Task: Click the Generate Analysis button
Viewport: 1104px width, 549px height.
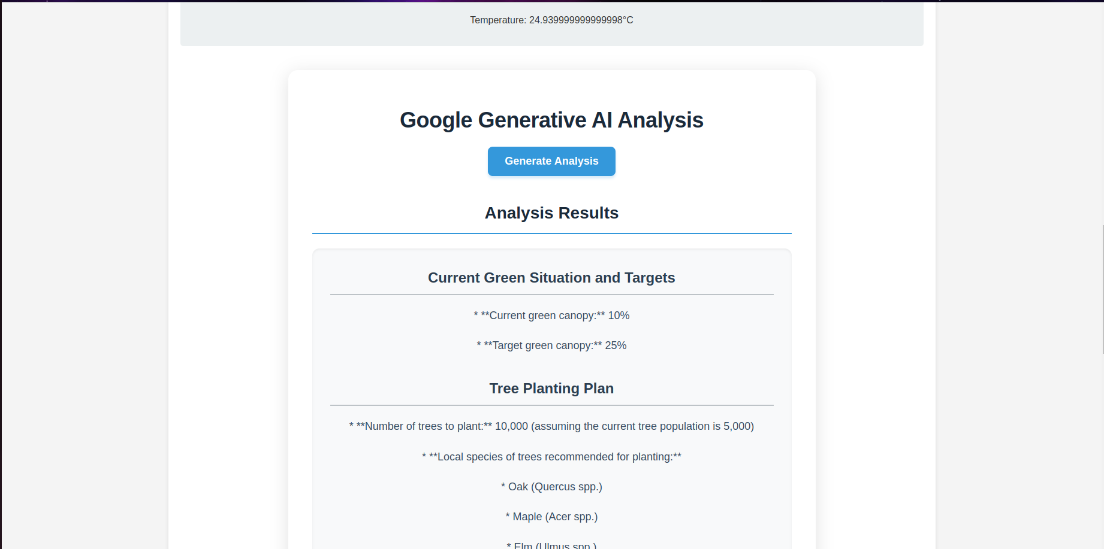Action: coord(551,161)
